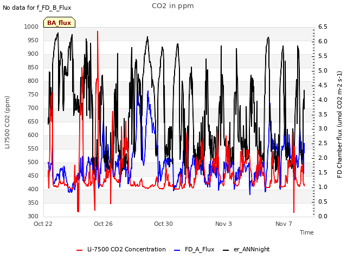Click the left axis label 'LI7500 CO2 (ppm)'
Viewport: 347px width, 260px height.
pyautogui.click(x=7, y=122)
